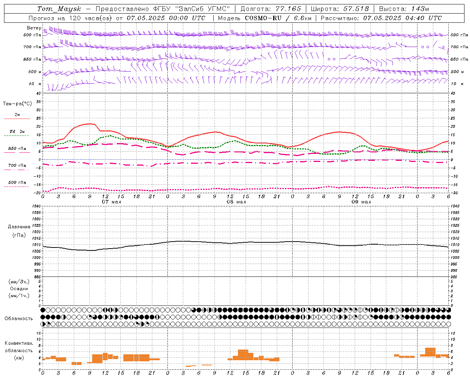
Task: Click the "Конвективн." convective panel label
Action: pos(19,343)
